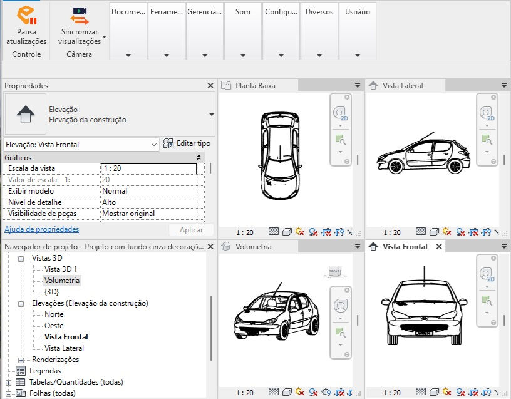Screen dimensions: 511x399
Task: Open 2D steering wheel in Vista Frontal view
Action: pos(487,274)
